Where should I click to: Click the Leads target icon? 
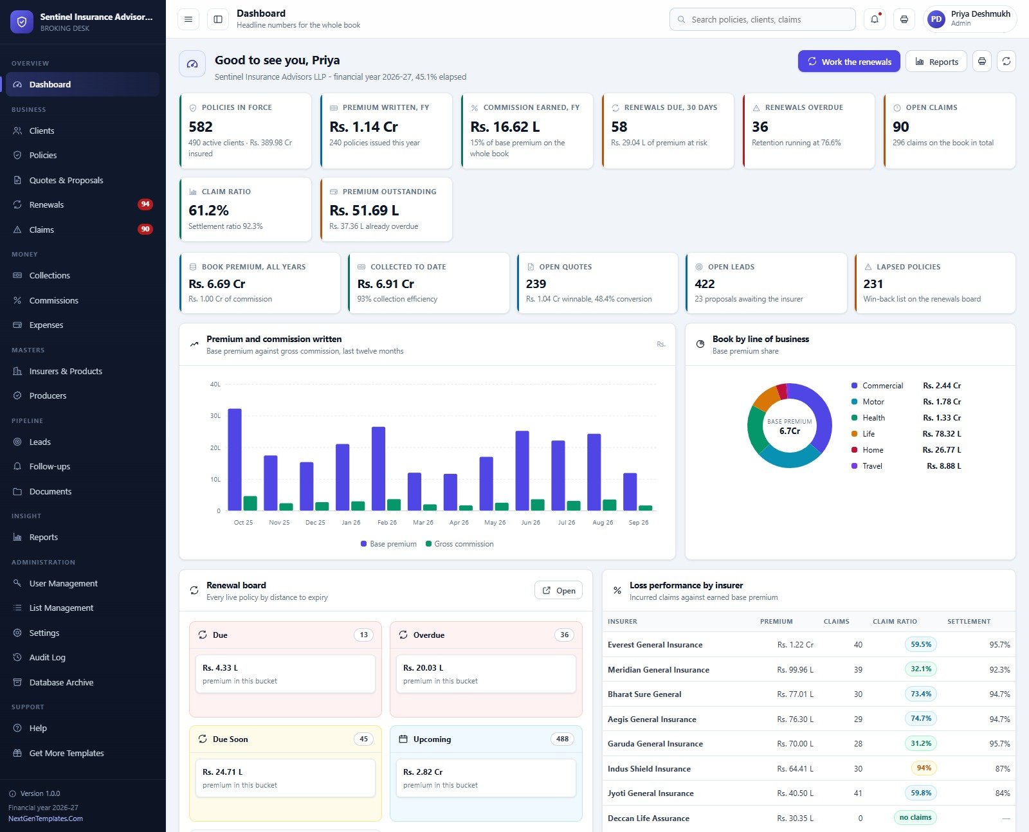click(17, 442)
